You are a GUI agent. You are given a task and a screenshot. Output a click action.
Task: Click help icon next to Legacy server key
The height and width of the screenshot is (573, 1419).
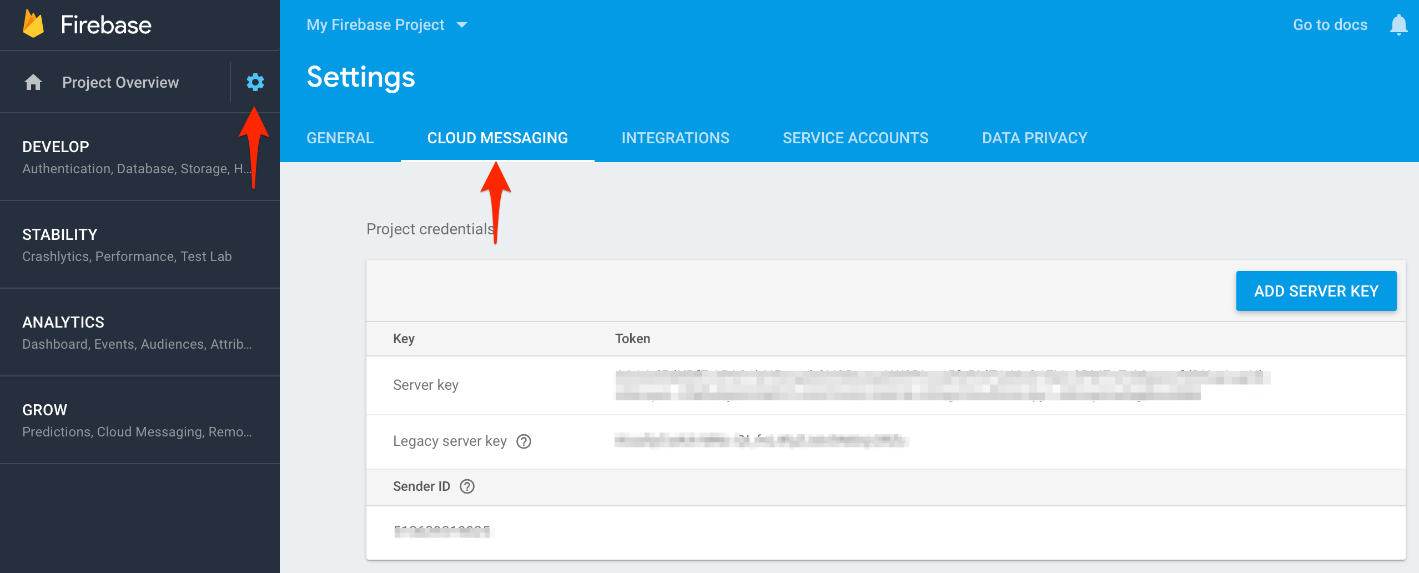(x=524, y=441)
